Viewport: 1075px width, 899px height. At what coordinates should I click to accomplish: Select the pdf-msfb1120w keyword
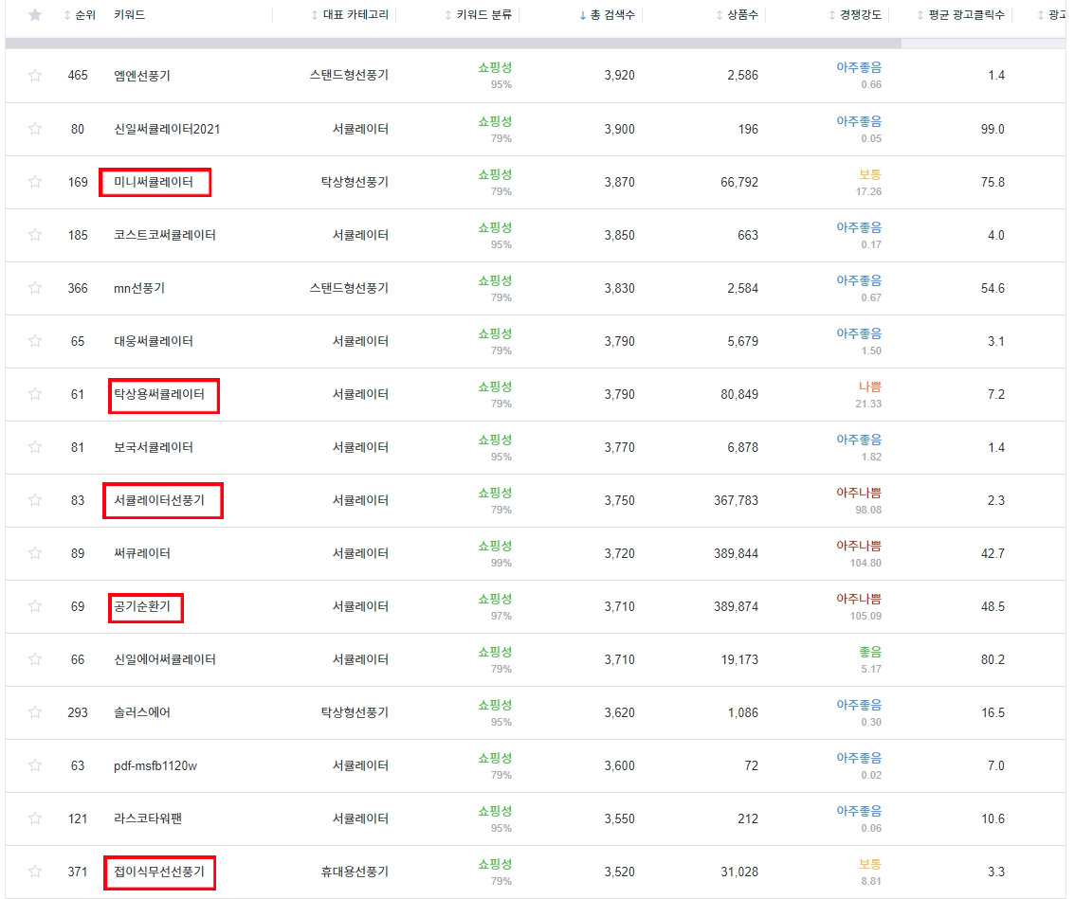tap(155, 765)
